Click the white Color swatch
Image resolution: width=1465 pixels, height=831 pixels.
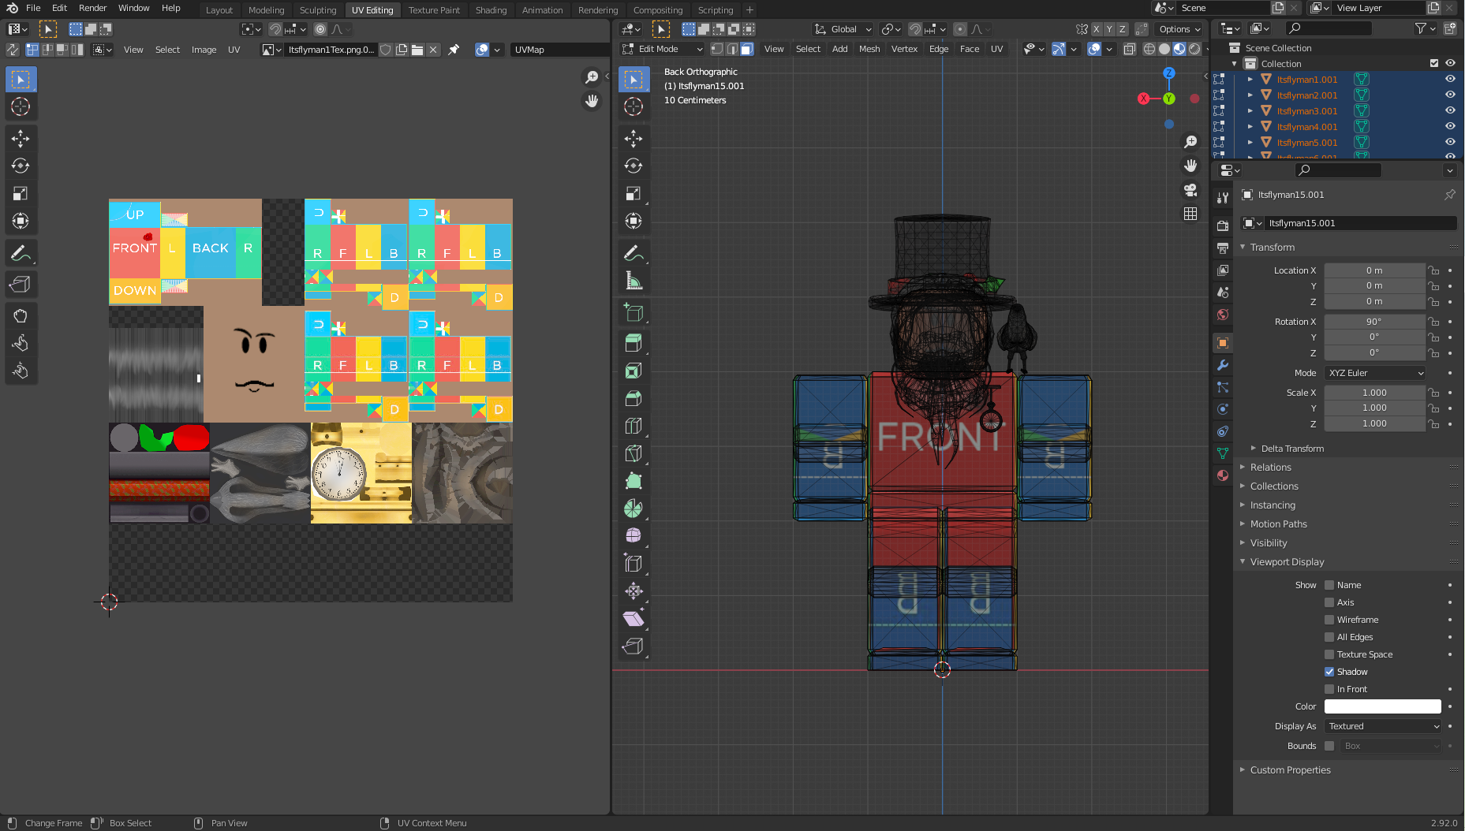pos(1382,706)
